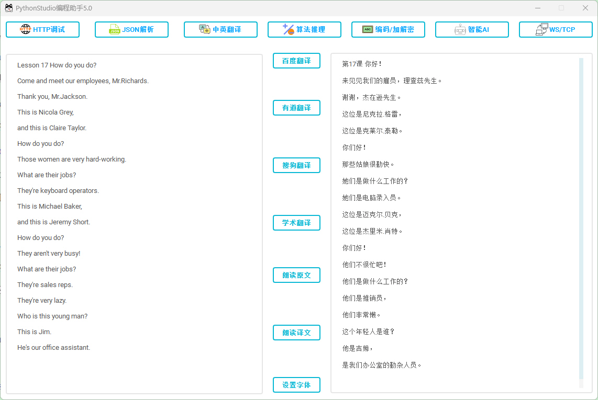Click the 中英翻译 translation icon
598x400 pixels.
(204, 30)
